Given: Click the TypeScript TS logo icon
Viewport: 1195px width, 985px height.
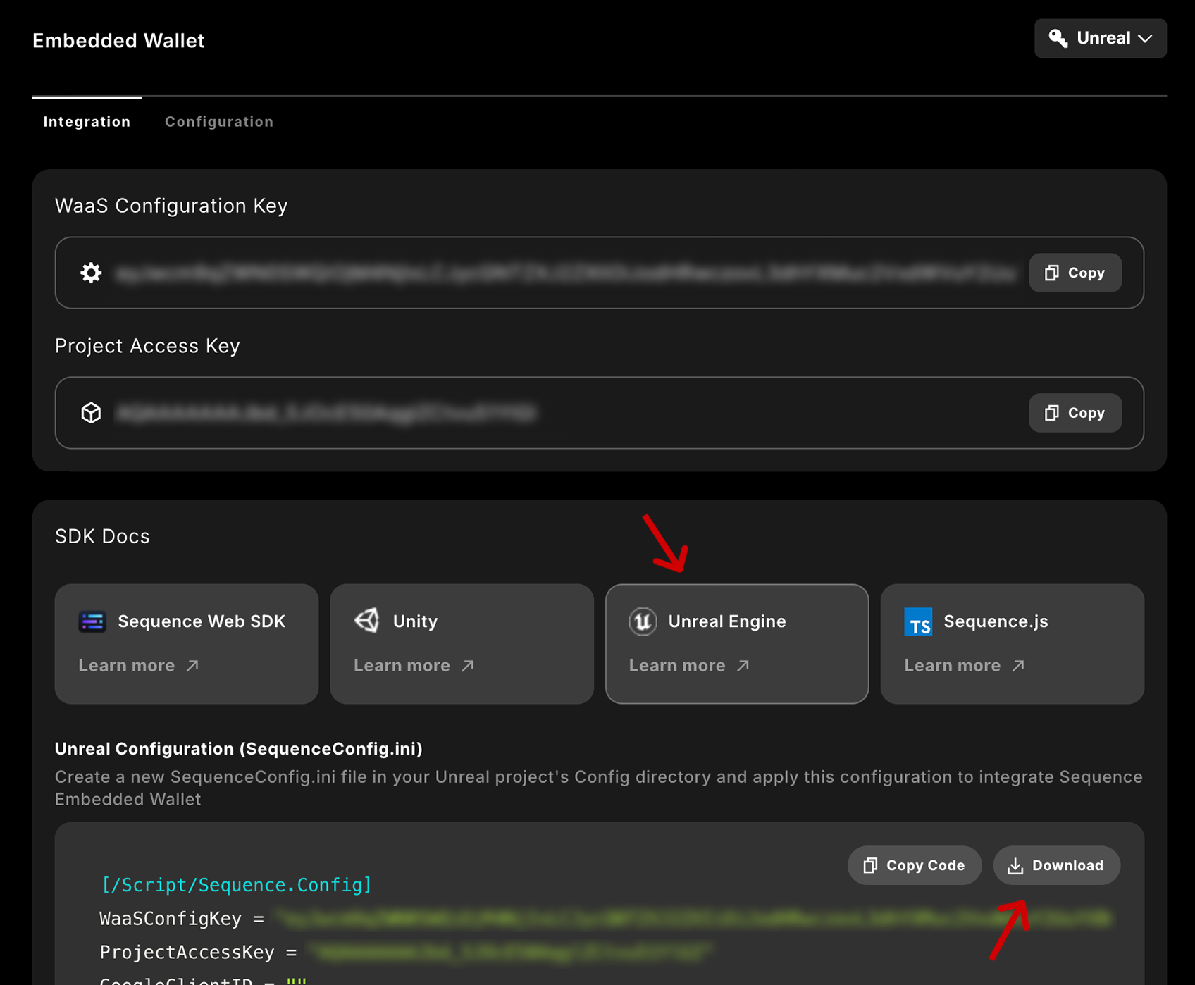Looking at the screenshot, I should [918, 621].
